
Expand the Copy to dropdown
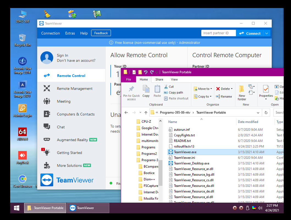(x=211, y=96)
